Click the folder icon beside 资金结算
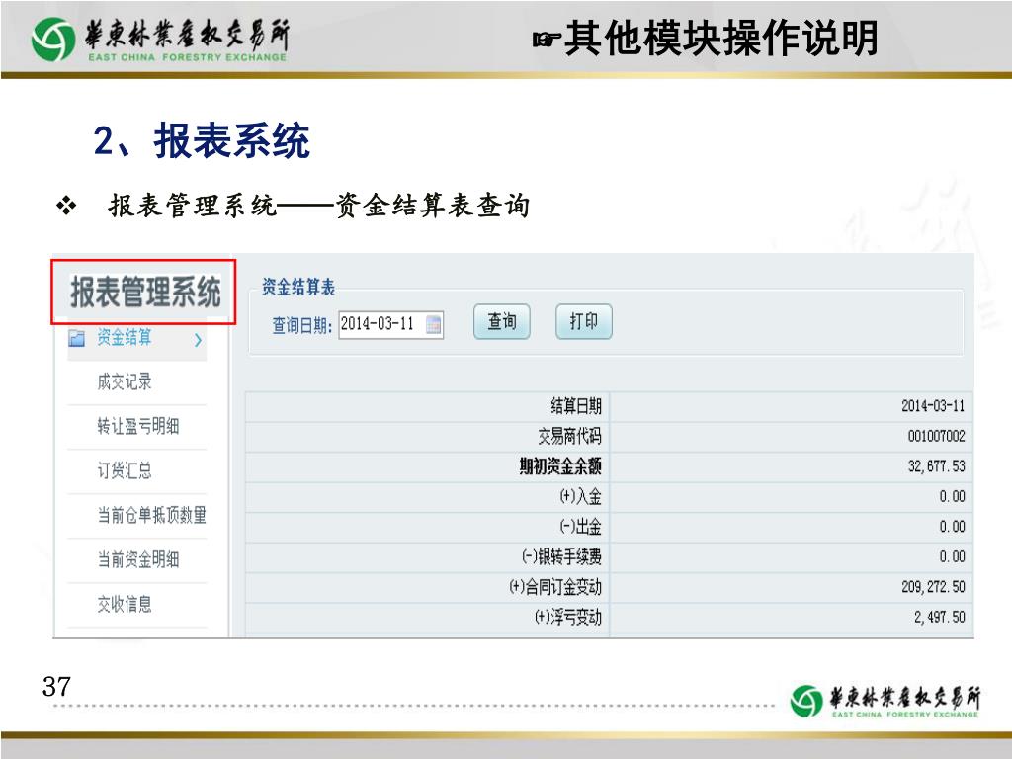The image size is (1012, 759). point(77,339)
